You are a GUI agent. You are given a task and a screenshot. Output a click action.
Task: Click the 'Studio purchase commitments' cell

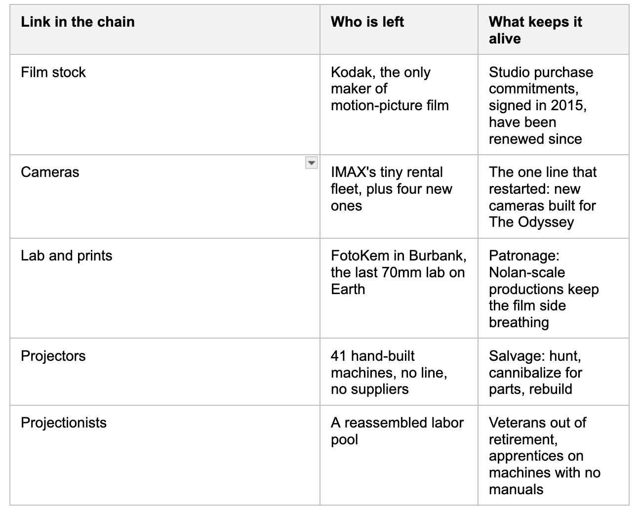point(554,105)
